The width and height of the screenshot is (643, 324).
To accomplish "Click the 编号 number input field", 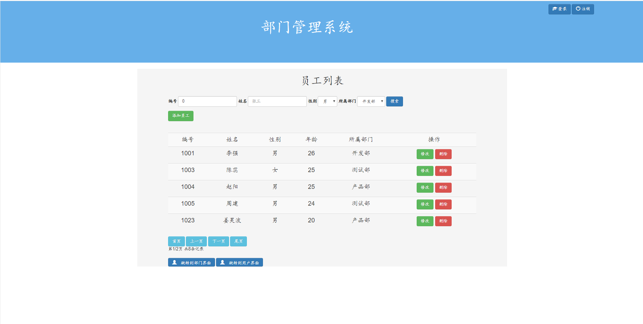I will 207,101.
